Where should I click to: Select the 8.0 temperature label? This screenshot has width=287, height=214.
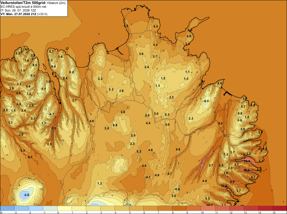coord(220,123)
